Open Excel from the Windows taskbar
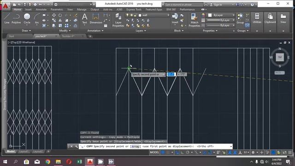Screen dimensions: 295x166 [x=79, y=161]
